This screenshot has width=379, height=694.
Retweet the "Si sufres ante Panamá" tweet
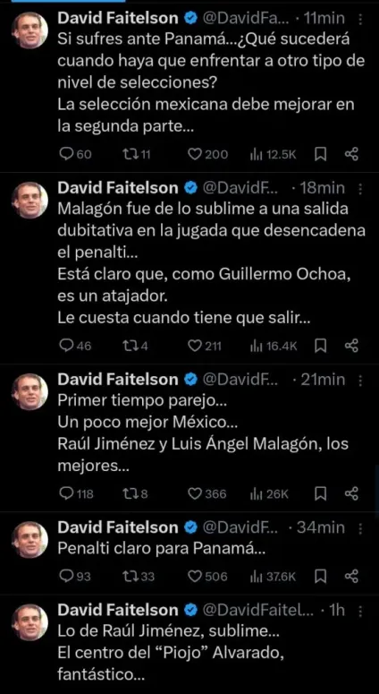(x=138, y=154)
